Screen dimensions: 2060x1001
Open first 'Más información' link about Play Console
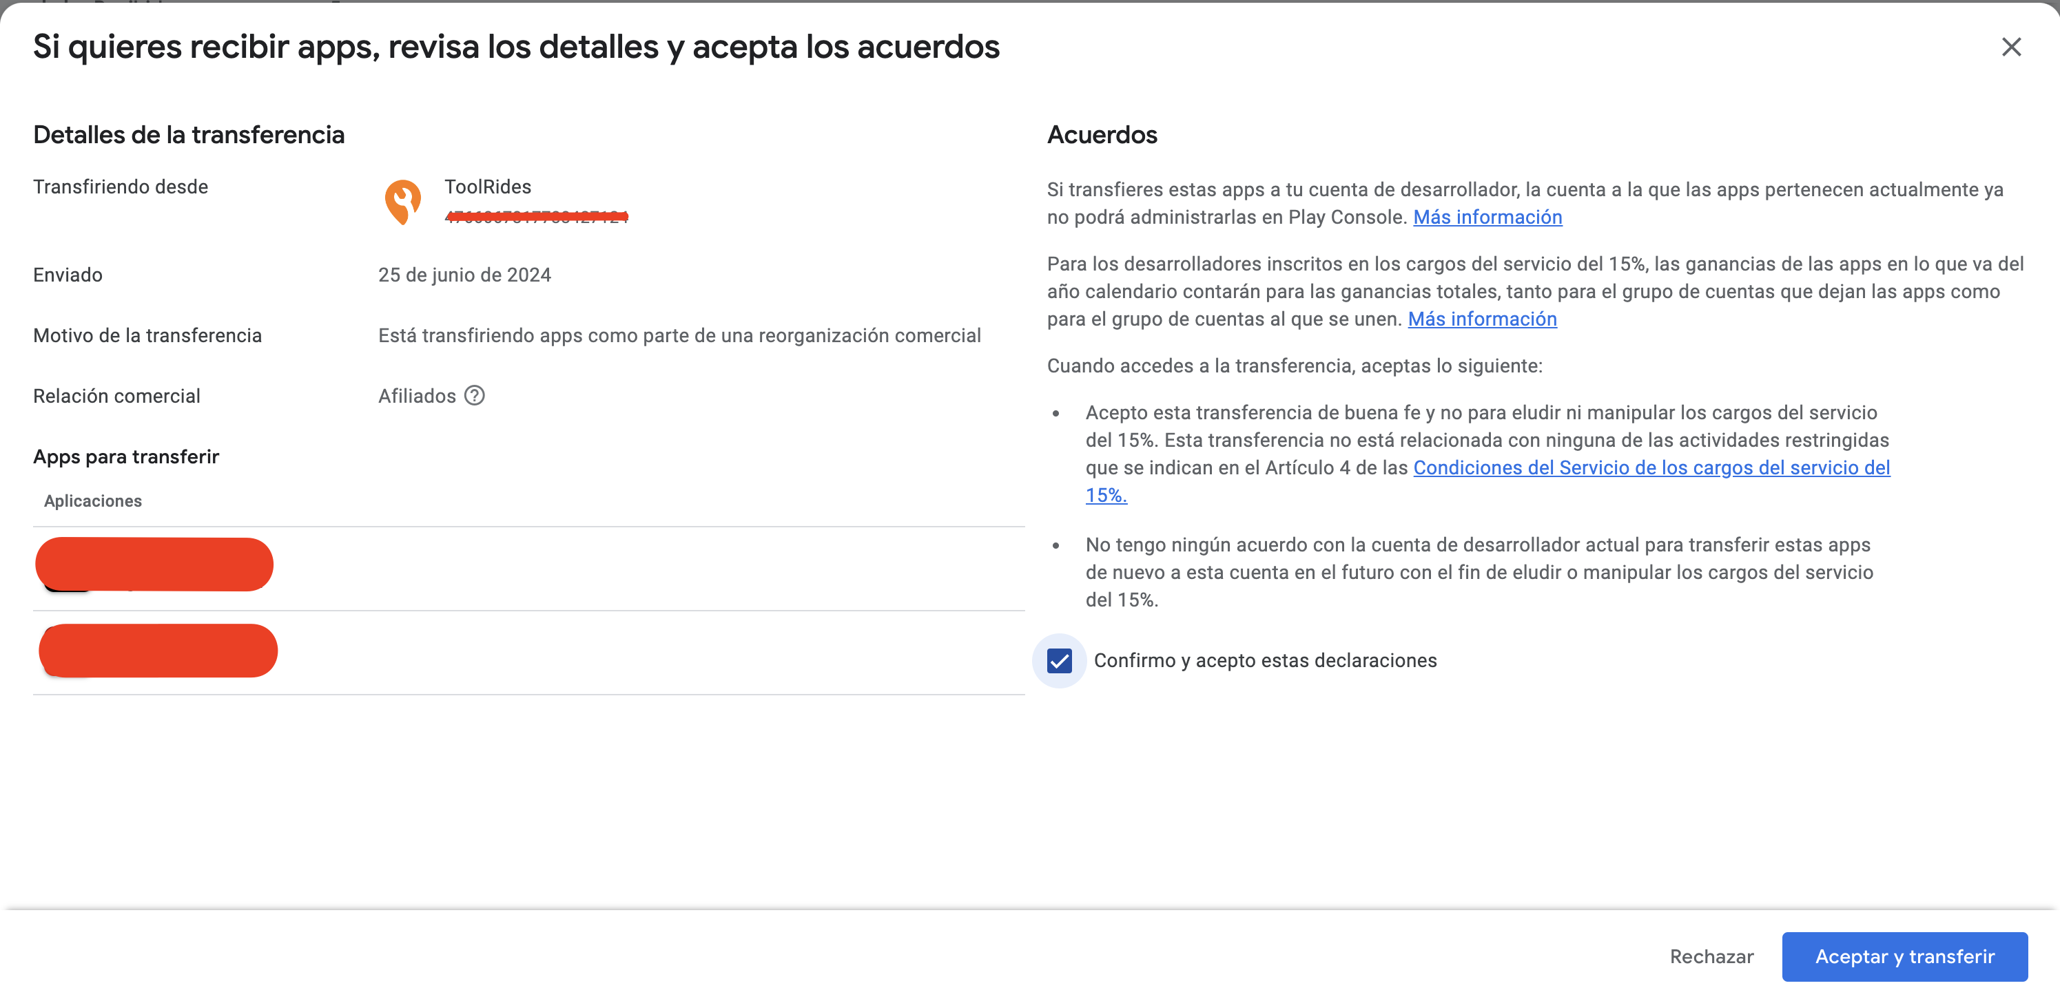(1487, 218)
